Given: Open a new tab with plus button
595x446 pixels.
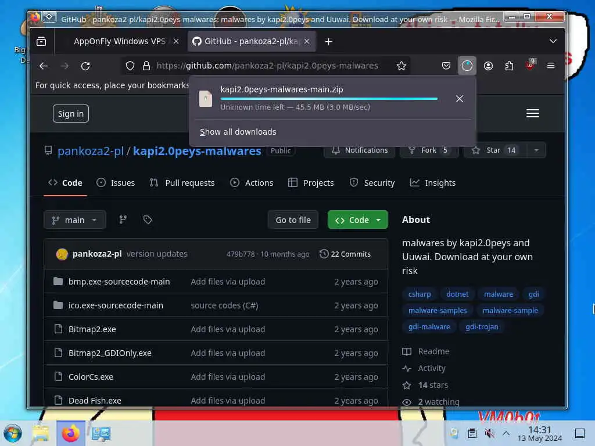Looking at the screenshot, I should tap(329, 41).
